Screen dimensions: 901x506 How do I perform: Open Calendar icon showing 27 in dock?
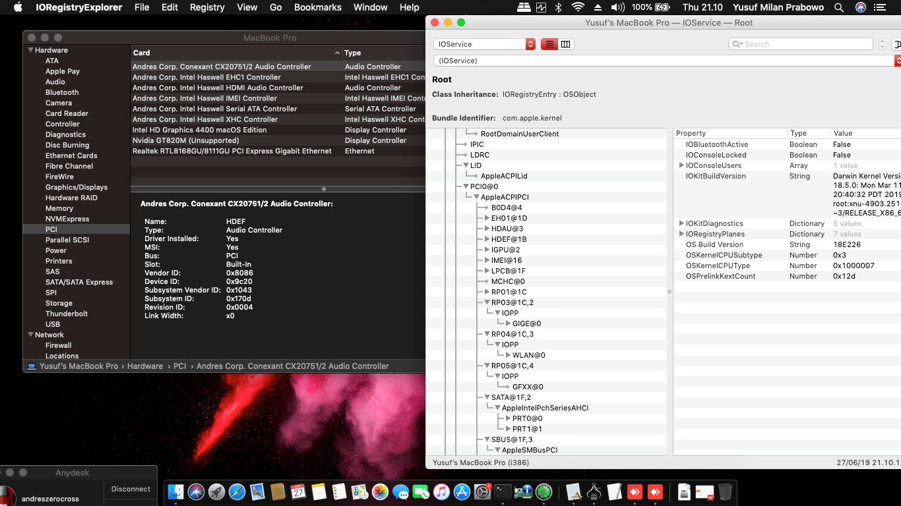[x=298, y=492]
